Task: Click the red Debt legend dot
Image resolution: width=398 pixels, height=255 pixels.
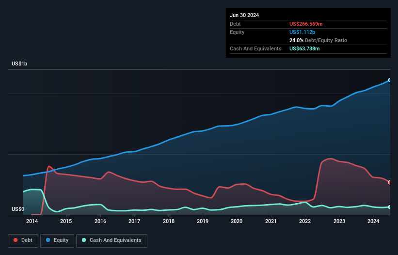Action: (16, 240)
